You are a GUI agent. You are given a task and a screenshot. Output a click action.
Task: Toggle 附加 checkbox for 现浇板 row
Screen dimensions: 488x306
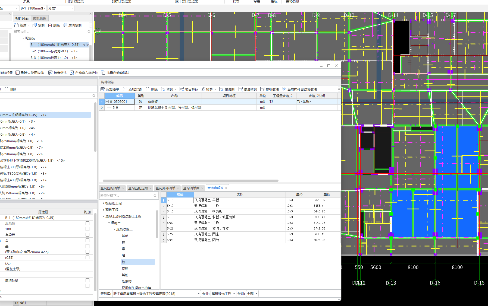tap(87, 223)
